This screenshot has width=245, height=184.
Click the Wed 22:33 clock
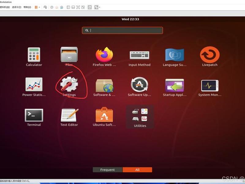pos(130,19)
